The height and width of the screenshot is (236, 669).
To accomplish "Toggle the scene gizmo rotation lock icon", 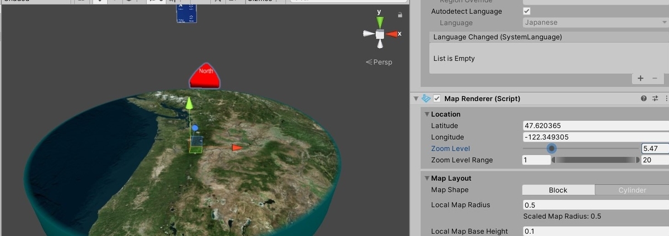I will pyautogui.click(x=399, y=14).
